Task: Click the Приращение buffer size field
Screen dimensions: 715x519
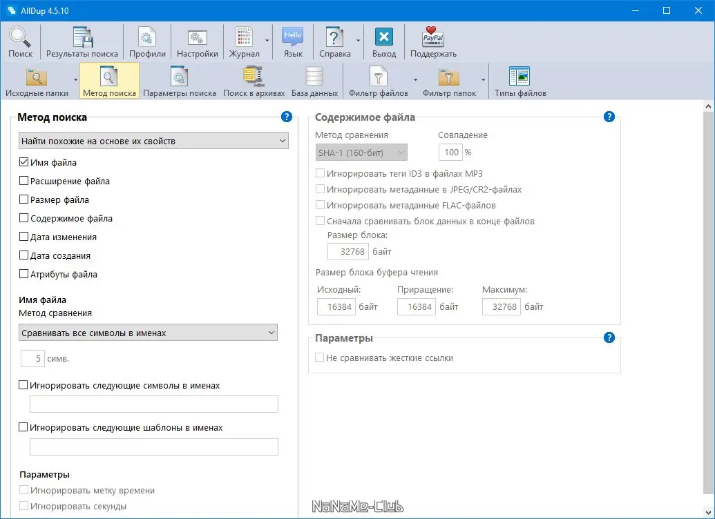Action: tap(417, 306)
